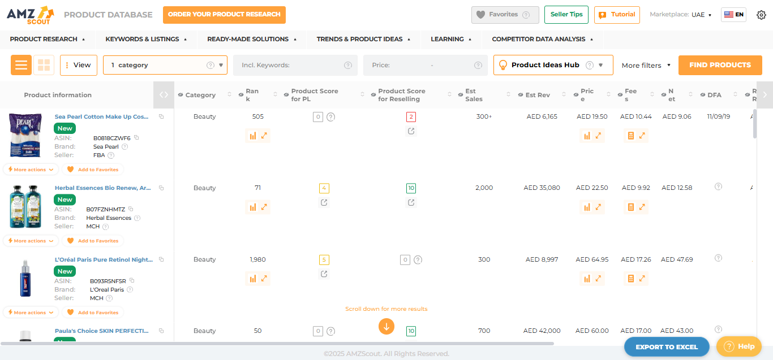Click the orange hamburger menu icon

point(21,65)
